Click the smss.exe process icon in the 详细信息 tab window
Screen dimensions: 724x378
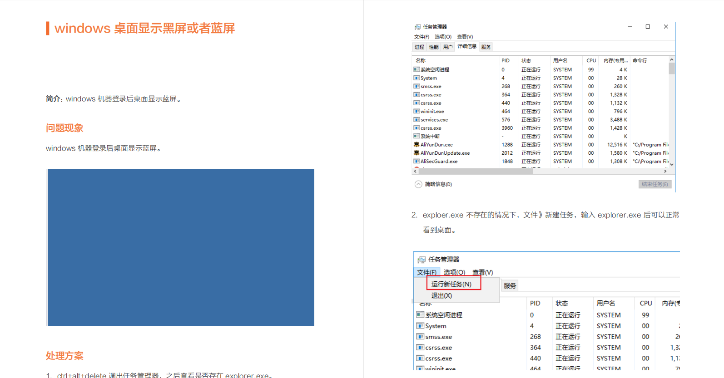pos(417,86)
